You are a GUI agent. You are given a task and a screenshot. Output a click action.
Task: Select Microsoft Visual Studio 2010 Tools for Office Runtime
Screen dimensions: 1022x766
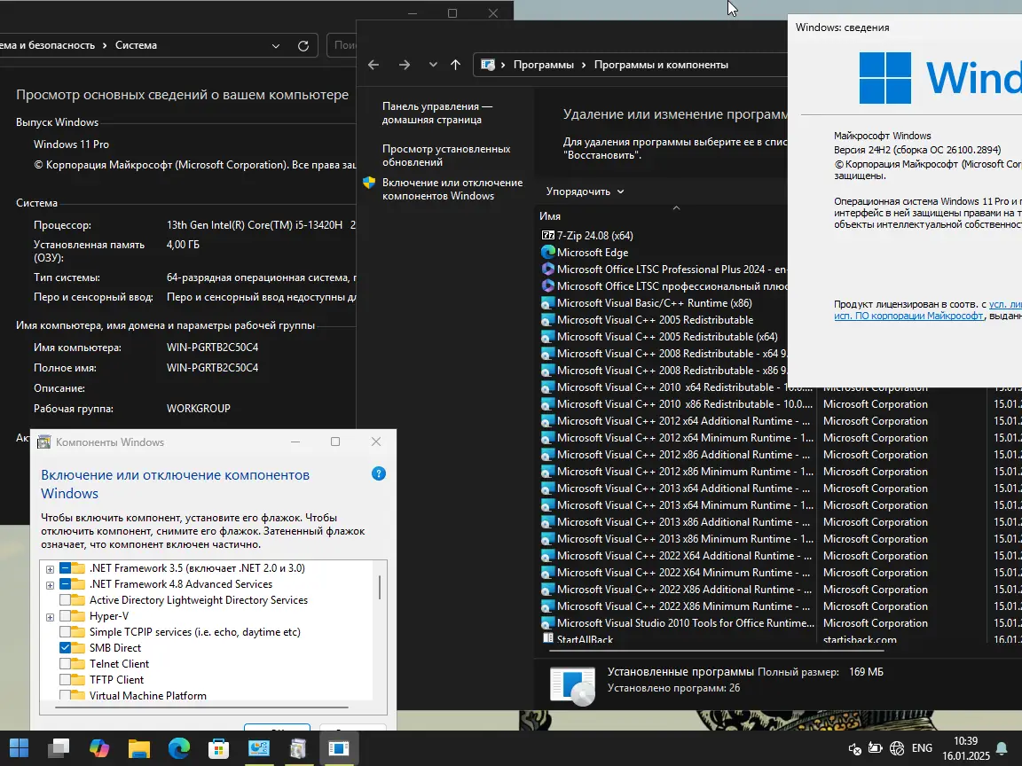coord(686,622)
